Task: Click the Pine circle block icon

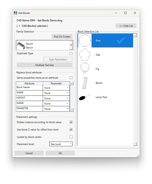Action: click(85, 41)
